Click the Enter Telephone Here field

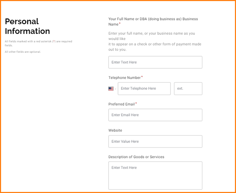coord(144,89)
